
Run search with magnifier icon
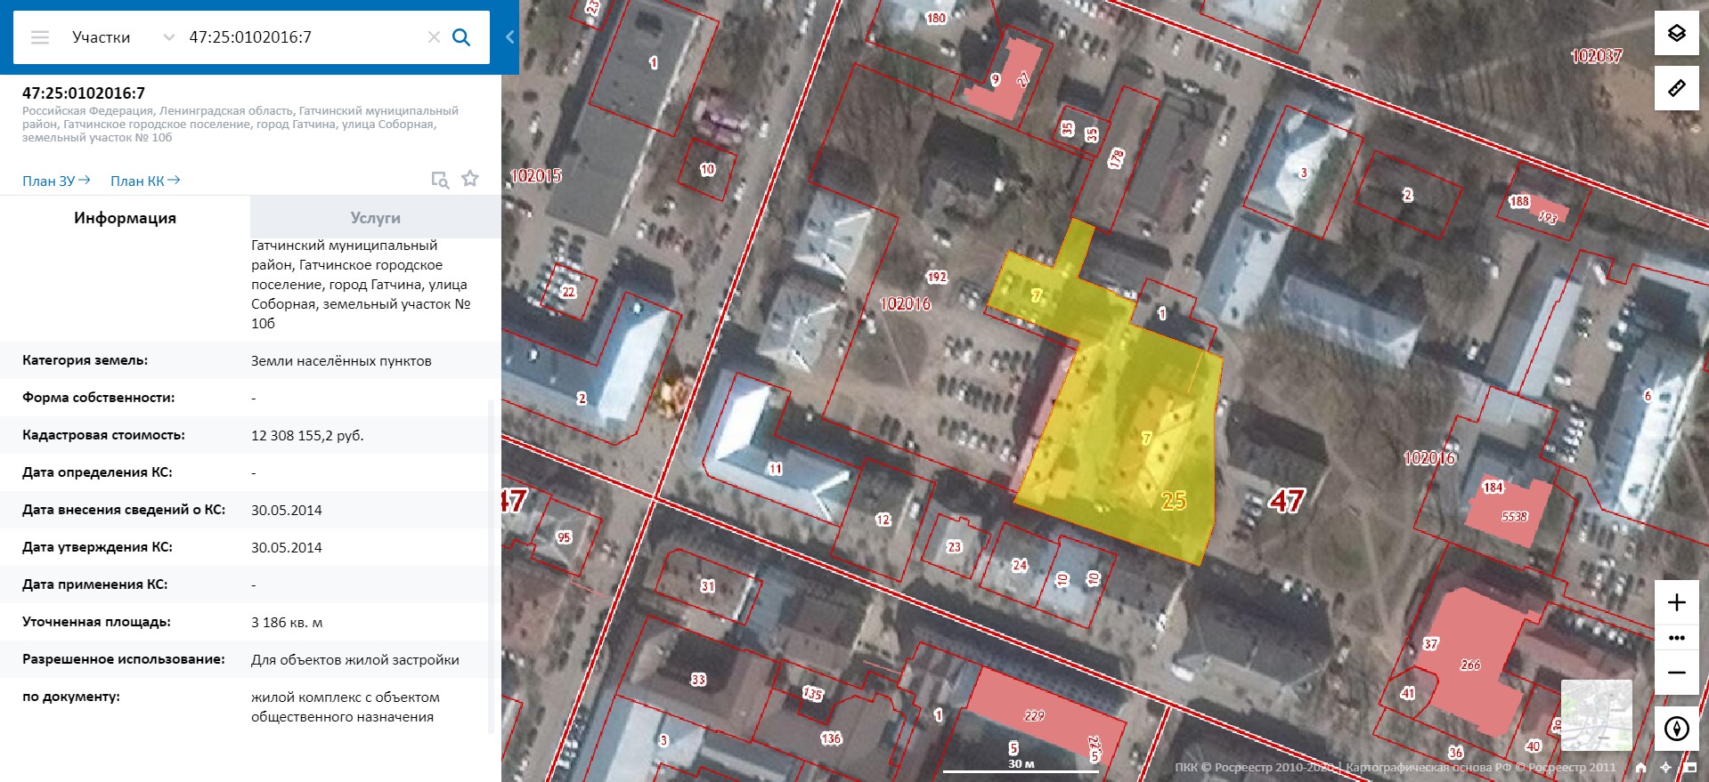[461, 37]
